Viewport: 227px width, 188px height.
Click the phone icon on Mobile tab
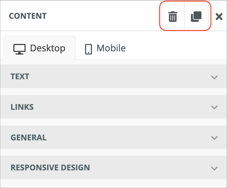pos(88,49)
